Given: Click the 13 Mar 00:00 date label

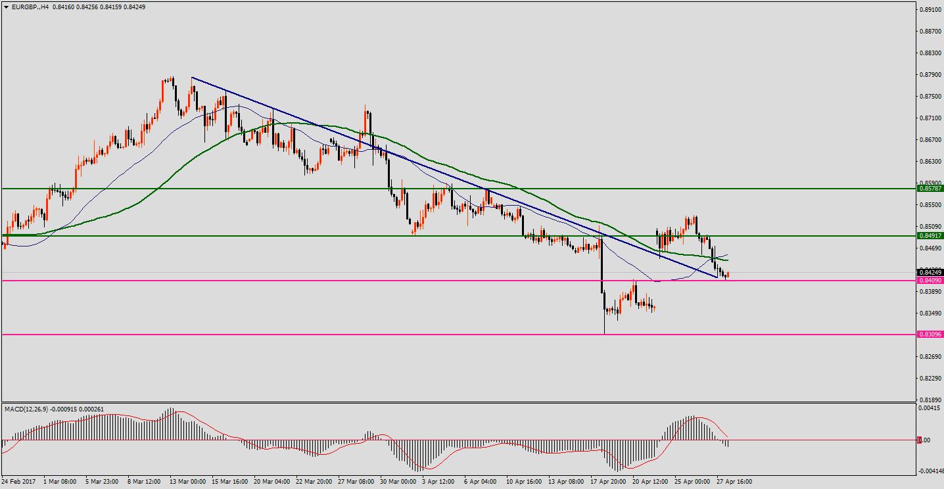Looking at the screenshot, I should tap(187, 482).
